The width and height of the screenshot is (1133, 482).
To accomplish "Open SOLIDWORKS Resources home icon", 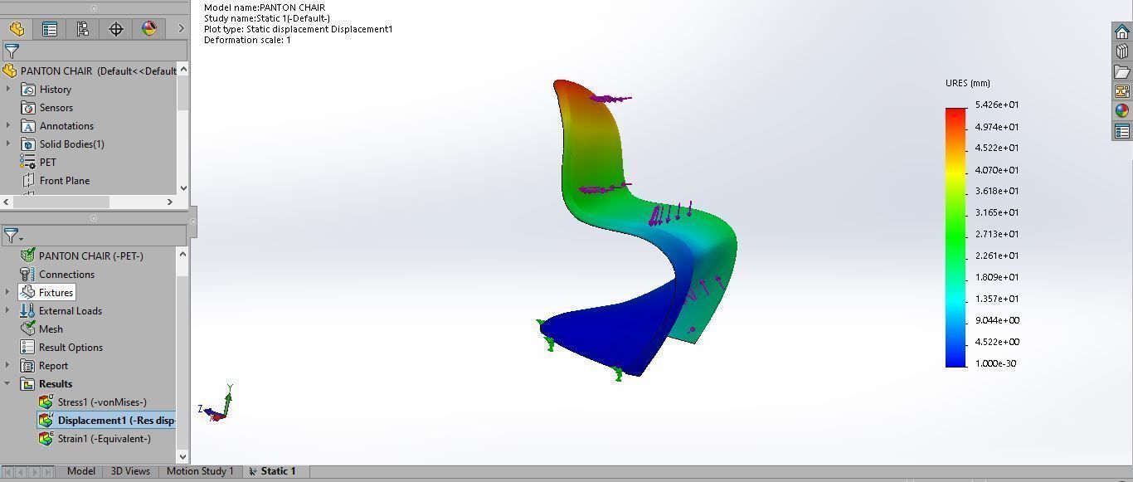I will (x=1122, y=32).
